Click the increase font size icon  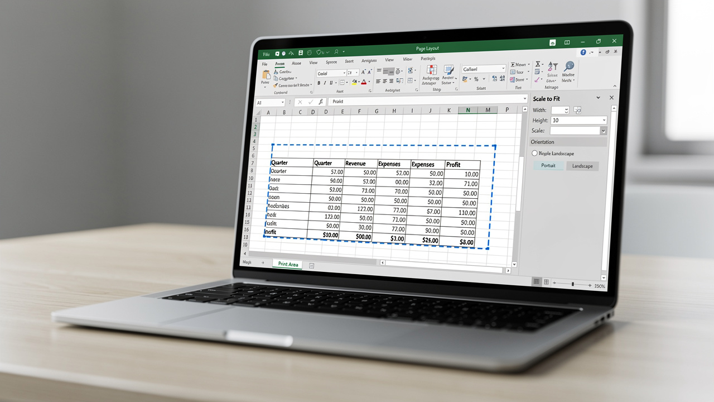[363, 71]
